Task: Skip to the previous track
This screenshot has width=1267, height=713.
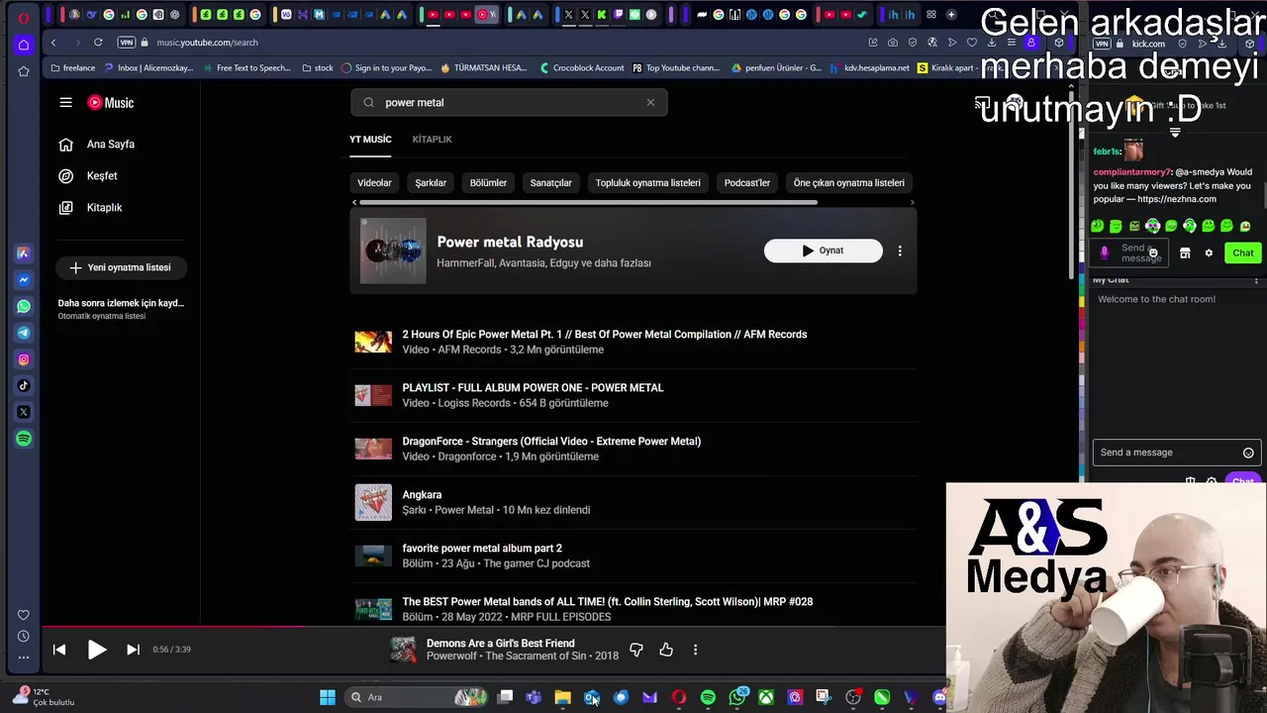Action: point(59,650)
